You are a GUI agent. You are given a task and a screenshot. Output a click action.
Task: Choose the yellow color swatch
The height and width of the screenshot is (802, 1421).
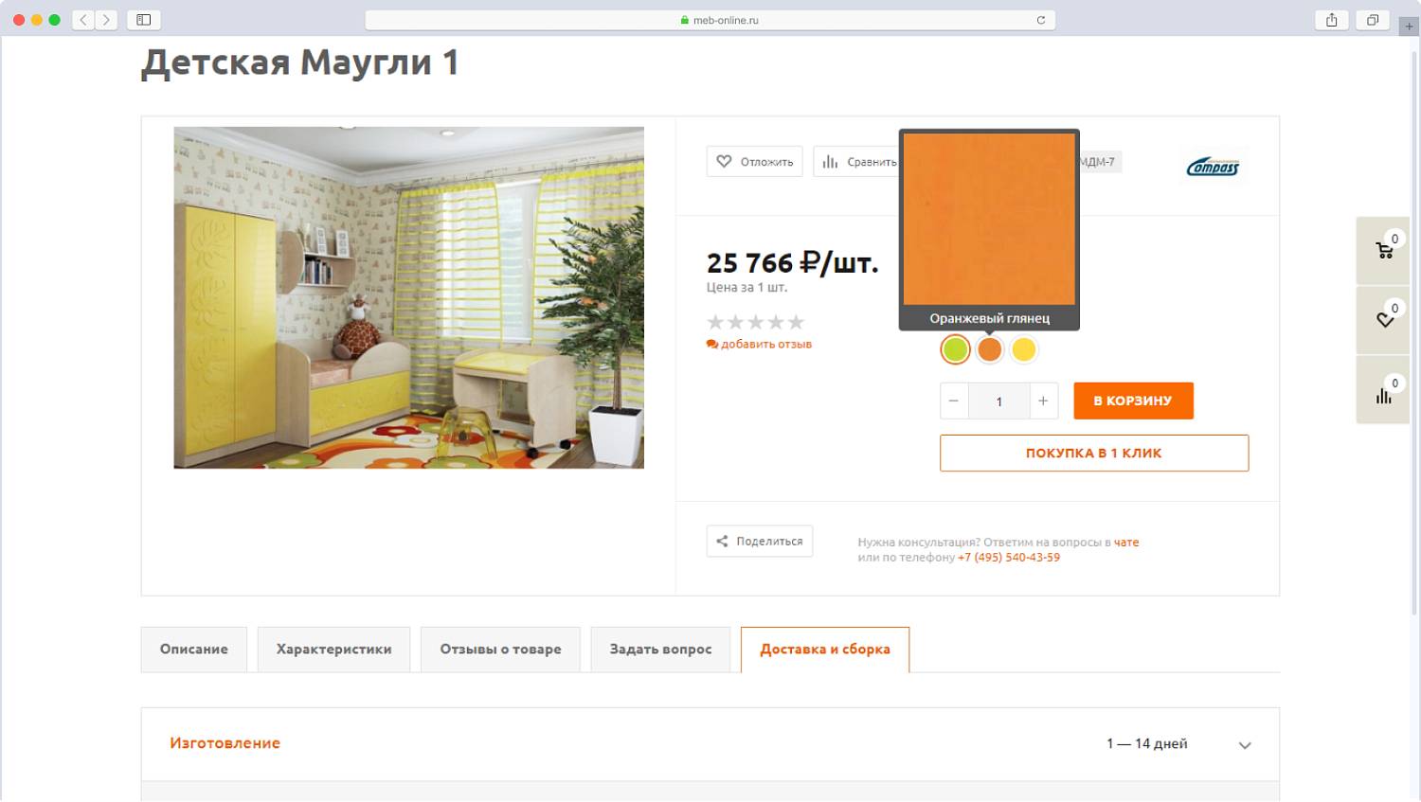coord(1023,349)
